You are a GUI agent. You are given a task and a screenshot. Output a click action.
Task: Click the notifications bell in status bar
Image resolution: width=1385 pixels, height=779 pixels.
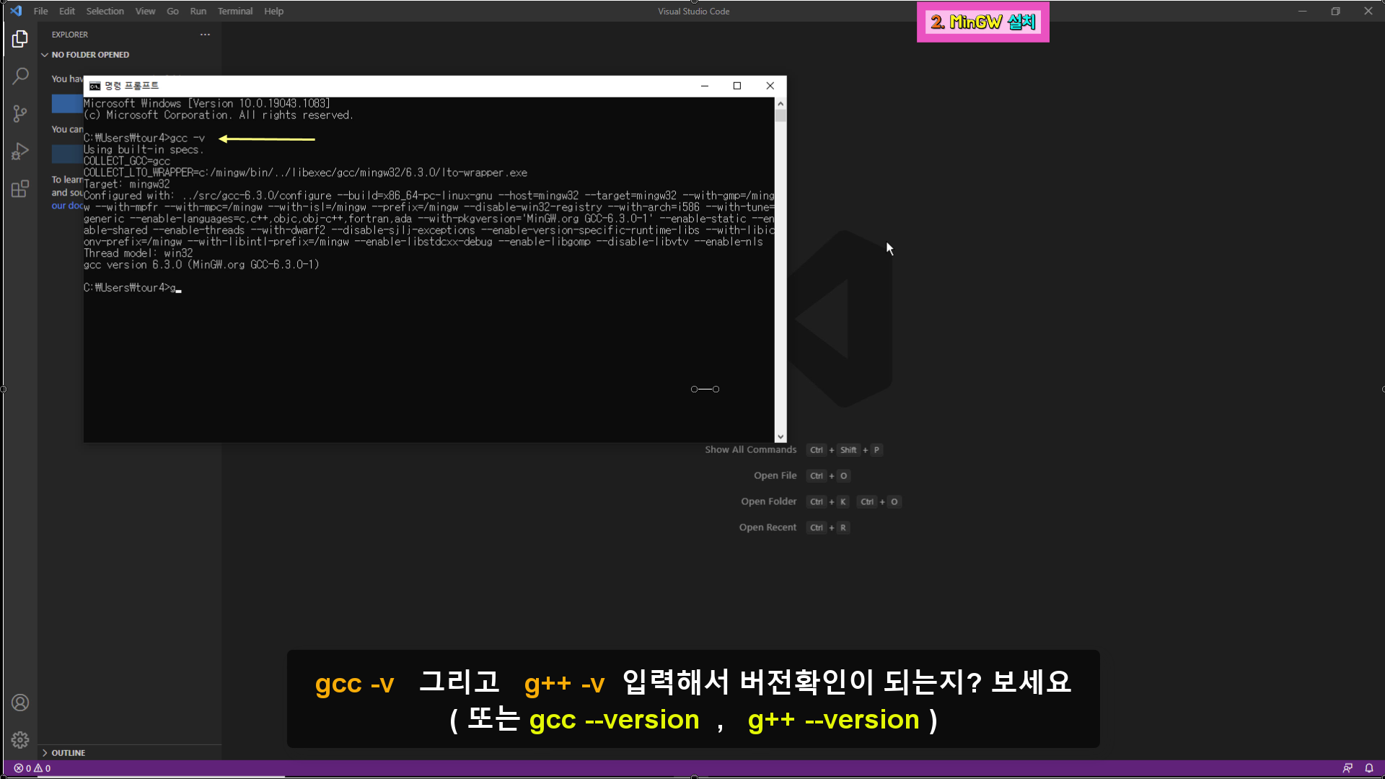tap(1369, 768)
